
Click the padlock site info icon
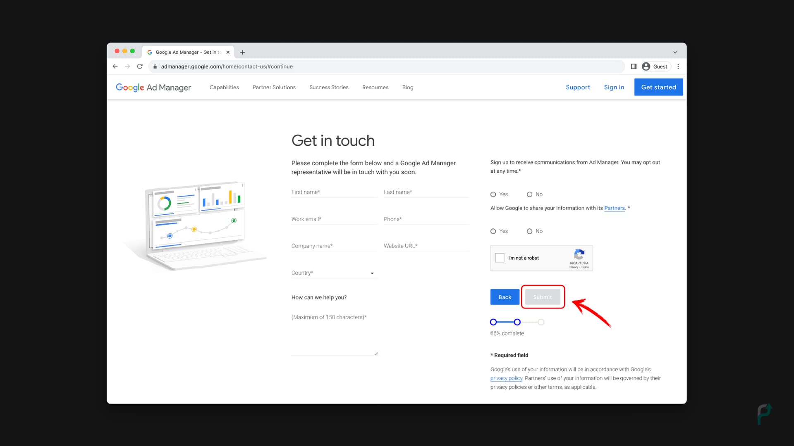[x=155, y=66]
